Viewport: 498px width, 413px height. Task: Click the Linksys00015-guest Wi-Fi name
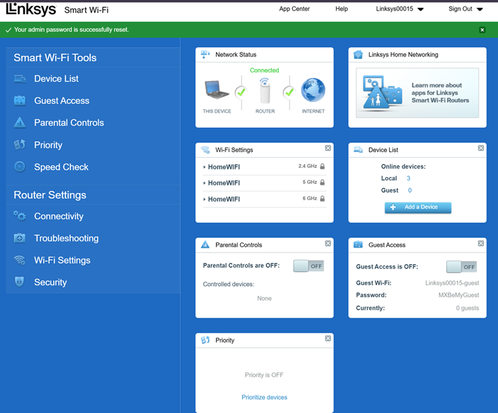[452, 283]
